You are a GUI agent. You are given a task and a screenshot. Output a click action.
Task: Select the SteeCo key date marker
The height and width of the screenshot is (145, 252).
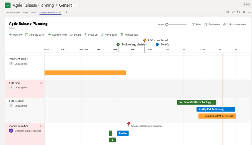click(157, 44)
